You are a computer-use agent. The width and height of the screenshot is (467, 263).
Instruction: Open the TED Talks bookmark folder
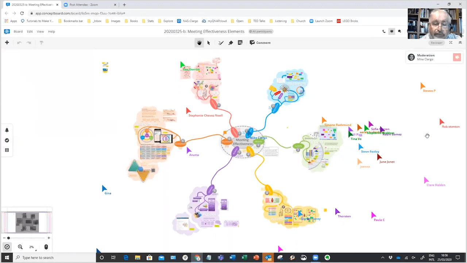point(256,21)
